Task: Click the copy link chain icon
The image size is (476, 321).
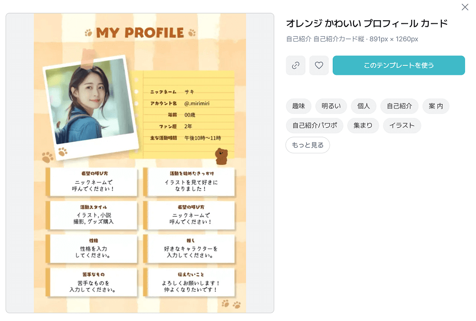Action: [x=296, y=65]
